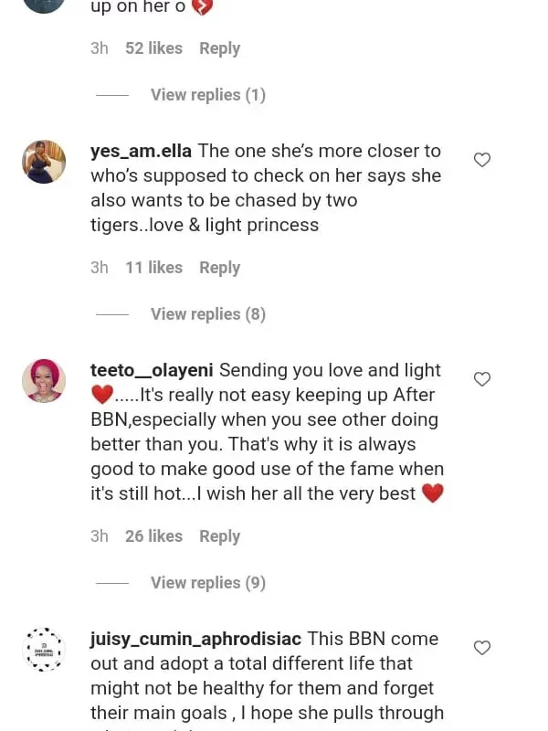View the 26 likes list
548x731 pixels.
click(x=153, y=536)
